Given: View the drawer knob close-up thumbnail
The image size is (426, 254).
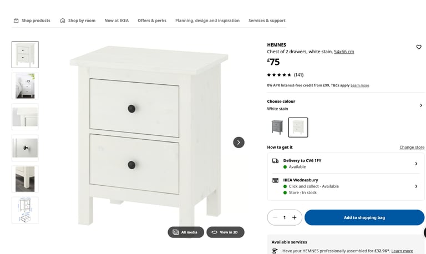Looking at the screenshot, I should tap(25, 148).
